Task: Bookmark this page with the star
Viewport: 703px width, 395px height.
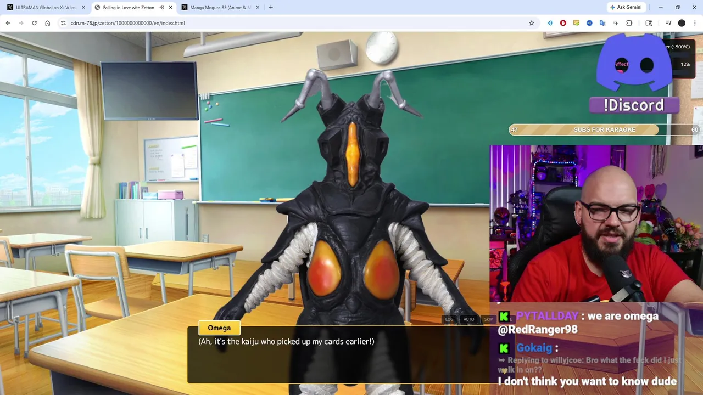Action: [x=532, y=23]
